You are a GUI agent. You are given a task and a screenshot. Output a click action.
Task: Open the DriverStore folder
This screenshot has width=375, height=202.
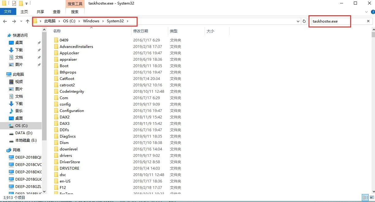click(x=70, y=162)
